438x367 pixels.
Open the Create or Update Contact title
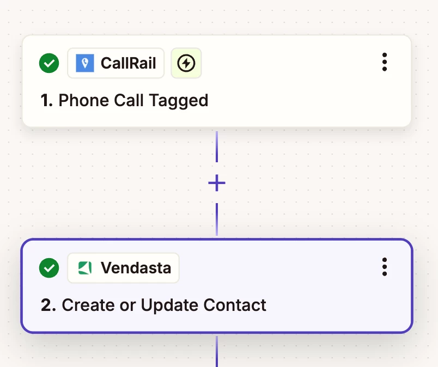[154, 305]
